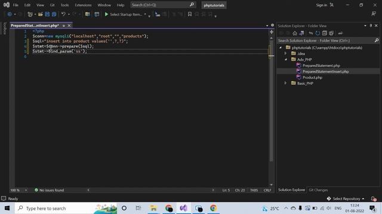Open Solution Explorer window options dropdown
This screenshot has height=214, width=382.
click(x=365, y=26)
